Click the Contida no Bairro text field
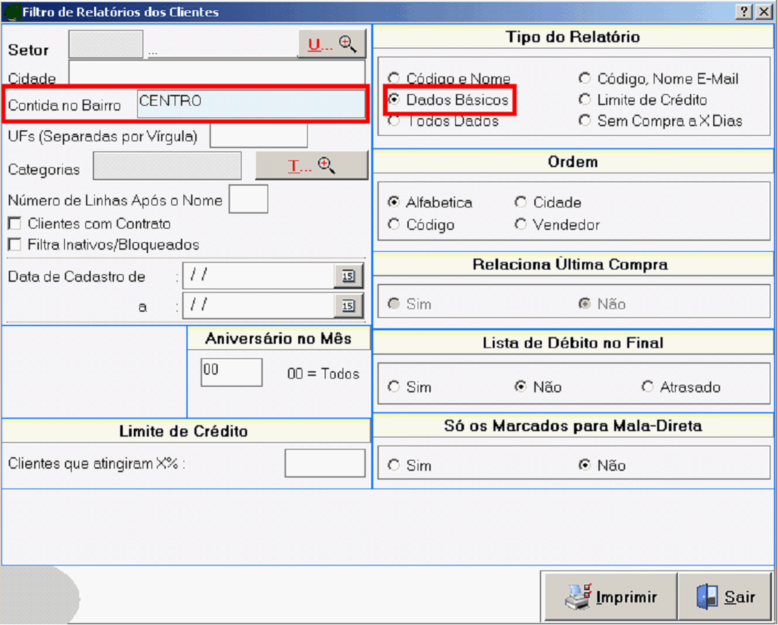The width and height of the screenshot is (778, 625). pos(250,104)
